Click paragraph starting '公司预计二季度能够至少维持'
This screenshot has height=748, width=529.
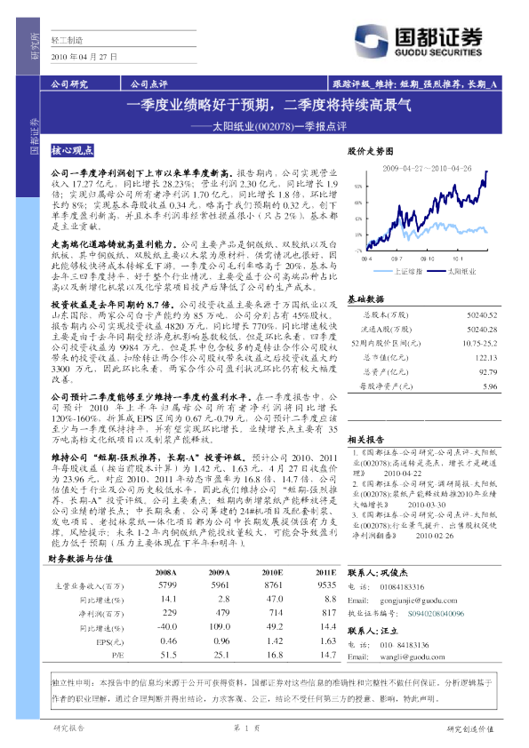point(195,418)
